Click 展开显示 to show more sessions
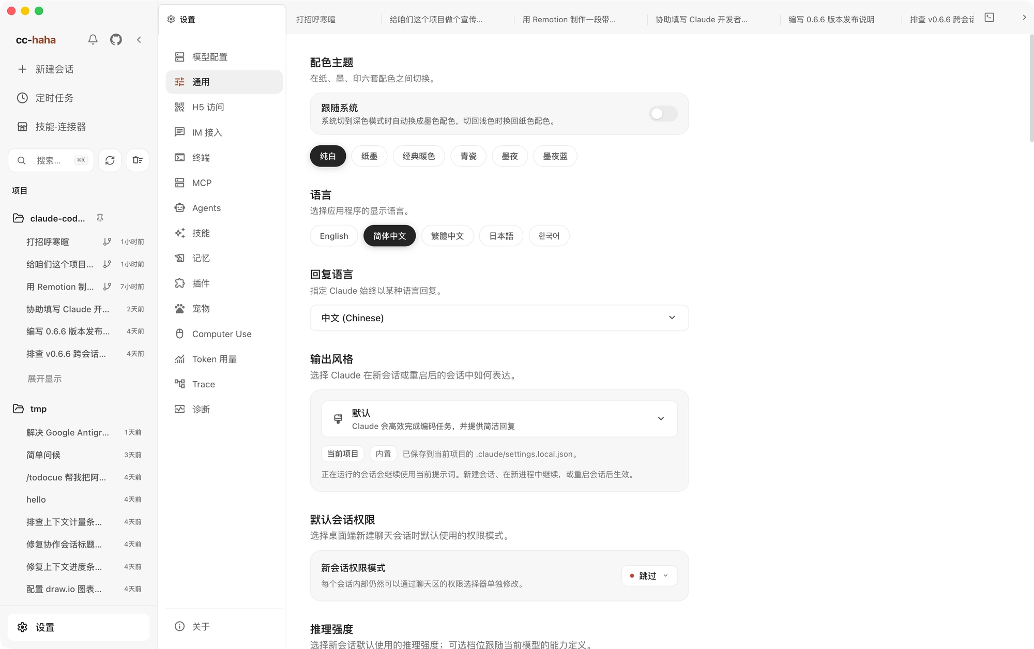The width and height of the screenshot is (1034, 649). point(44,379)
